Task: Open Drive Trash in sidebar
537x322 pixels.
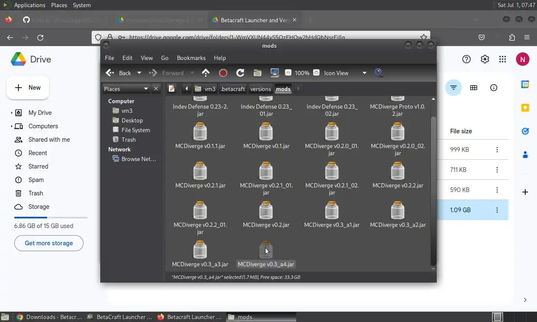Action: point(36,193)
